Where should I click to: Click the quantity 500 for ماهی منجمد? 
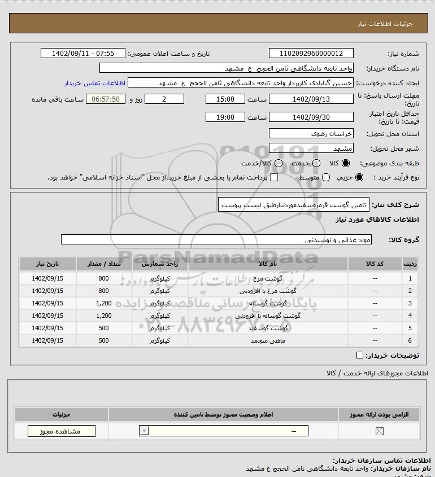click(104, 341)
